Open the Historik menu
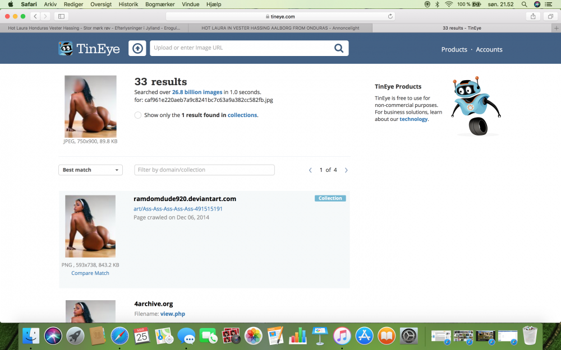 point(128,4)
